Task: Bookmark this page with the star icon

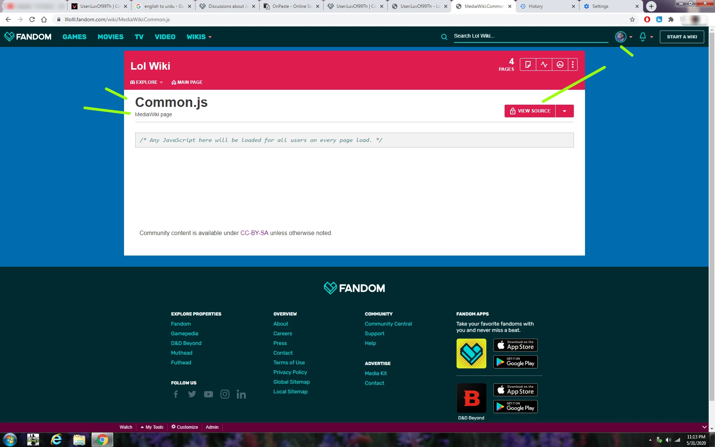Action: click(x=632, y=19)
